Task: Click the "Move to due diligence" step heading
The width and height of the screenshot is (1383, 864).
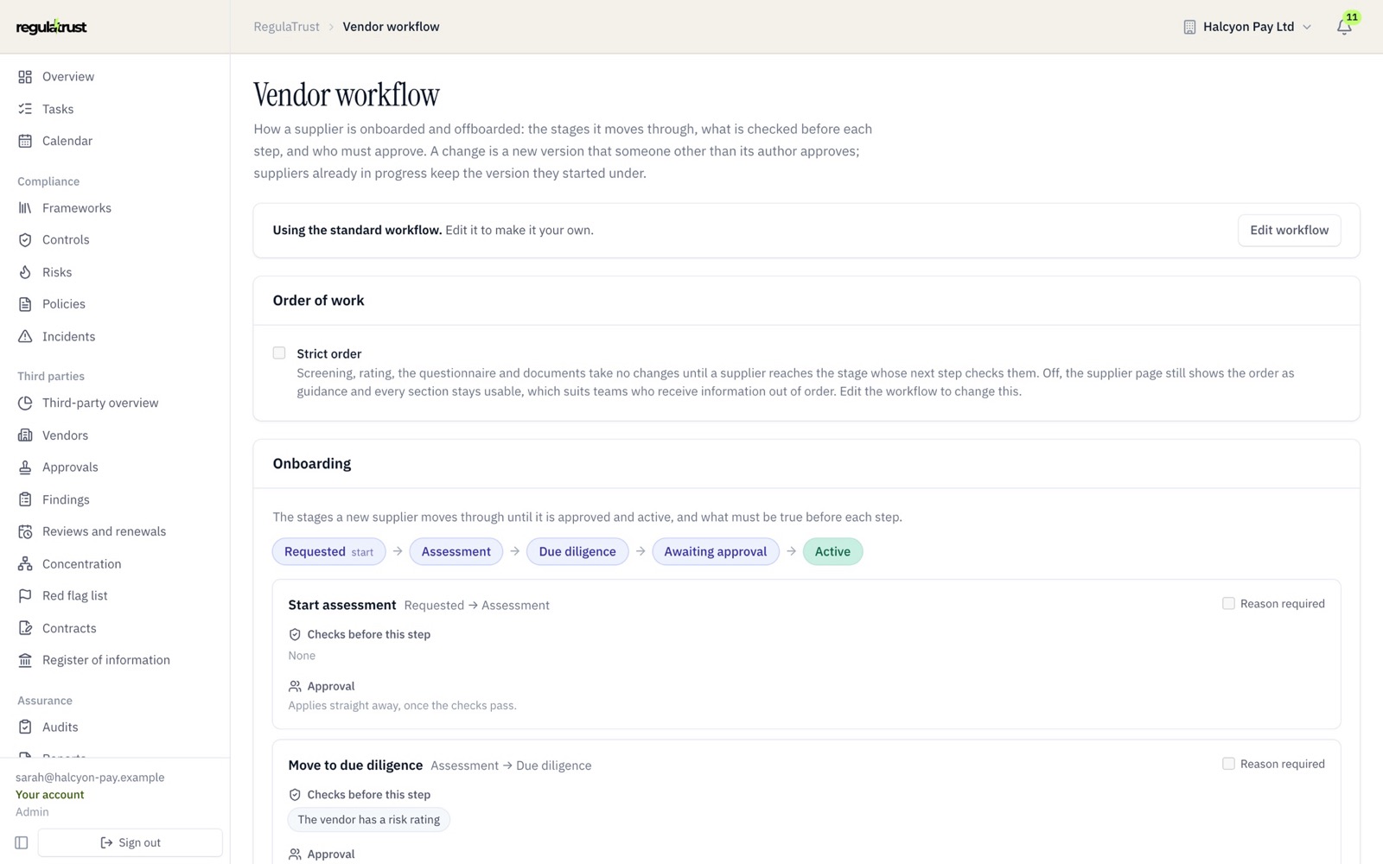Action: tap(355, 766)
